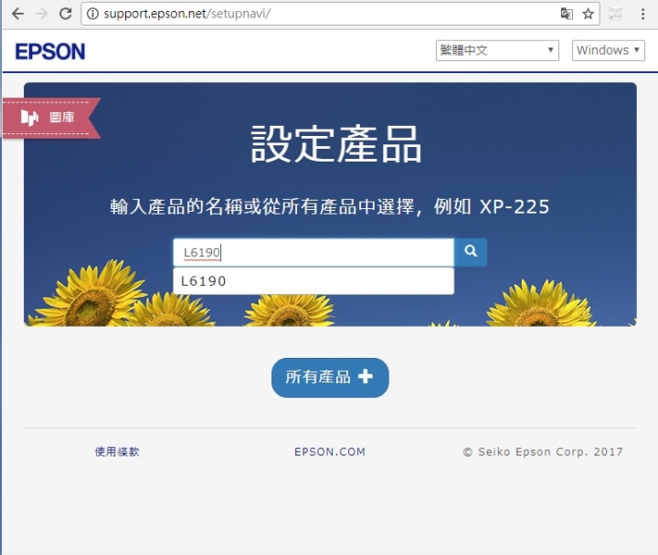Viewport: 658px width, 555px height.
Task: Open the 使用條款 terms link
Action: coord(117,452)
